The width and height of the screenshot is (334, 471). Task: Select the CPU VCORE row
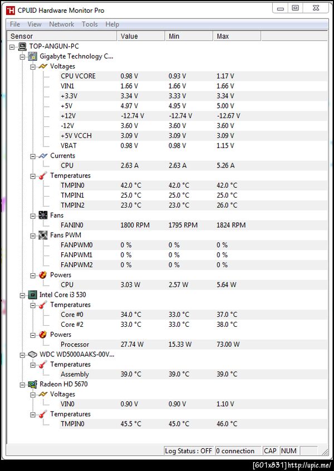click(x=193, y=76)
